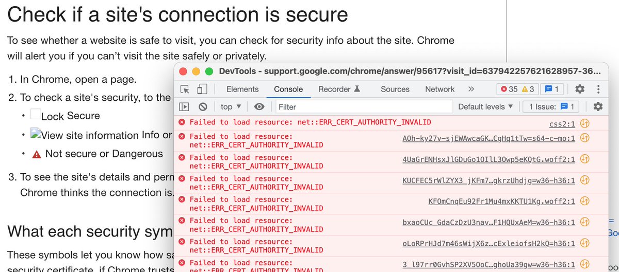Image resolution: width=619 pixels, height=272 pixels.
Task: Open the Recorder tab
Action: (339, 89)
